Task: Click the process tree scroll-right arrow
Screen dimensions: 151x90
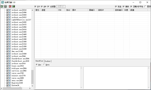Action: point(30,88)
